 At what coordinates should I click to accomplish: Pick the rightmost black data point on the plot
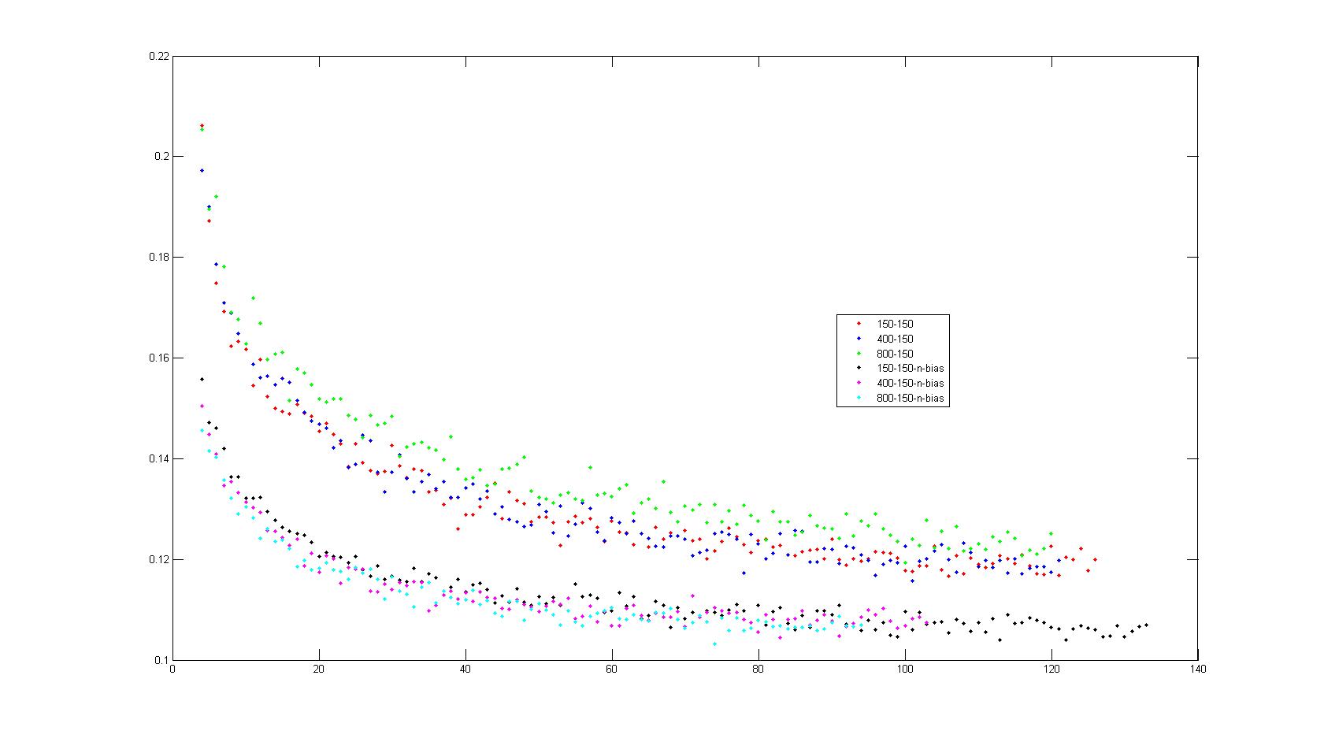1146,625
